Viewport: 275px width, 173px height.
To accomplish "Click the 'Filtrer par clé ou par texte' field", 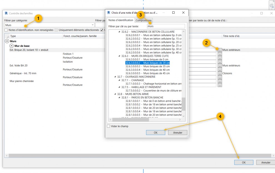I will pos(166,26).
